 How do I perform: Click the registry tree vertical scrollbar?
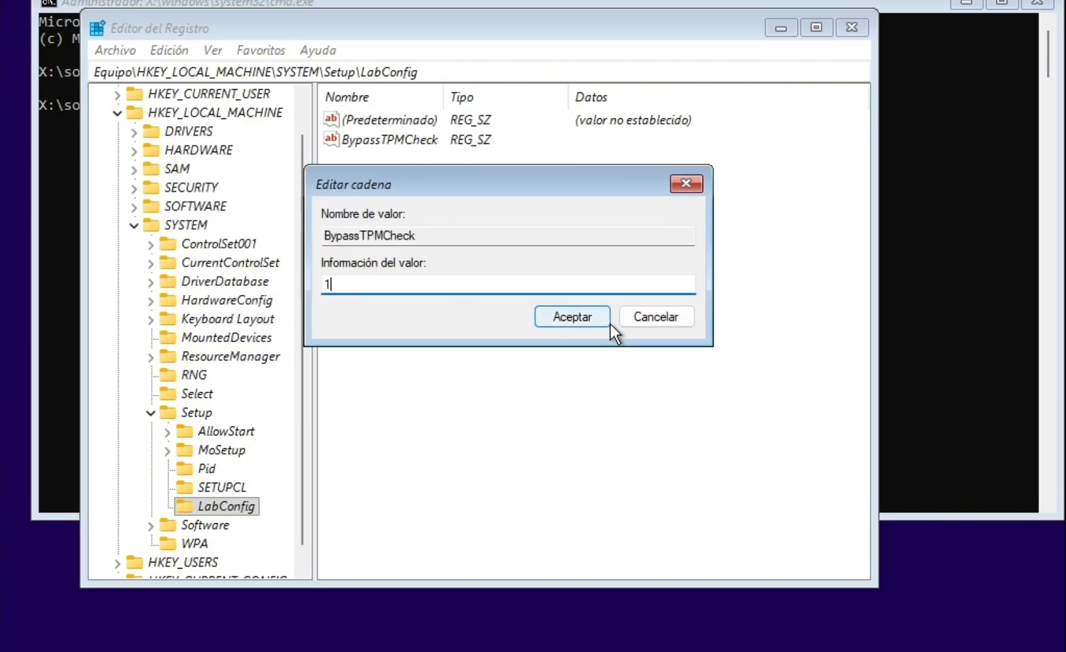[x=302, y=338]
